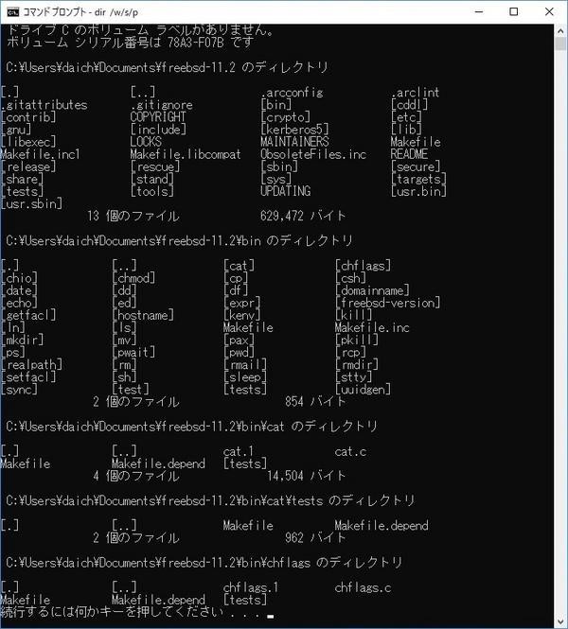Click the scrollbar down arrow
The height and width of the screenshot is (629, 568).
click(x=560, y=621)
